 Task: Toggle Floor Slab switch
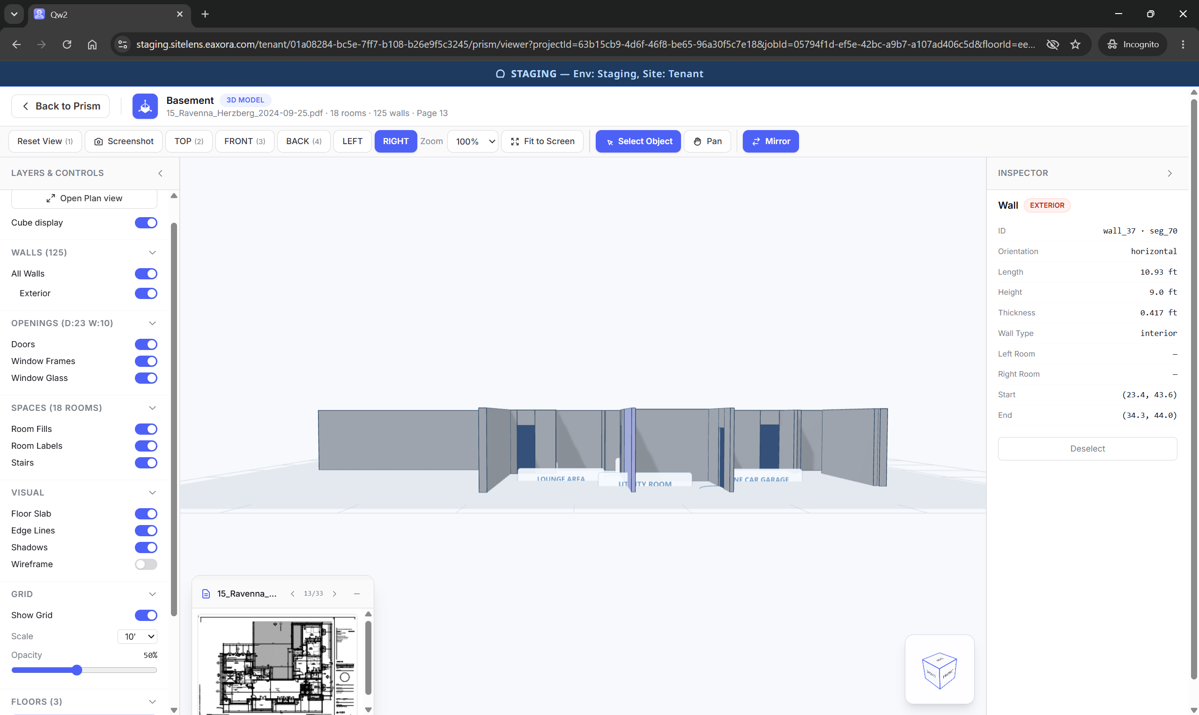click(146, 514)
